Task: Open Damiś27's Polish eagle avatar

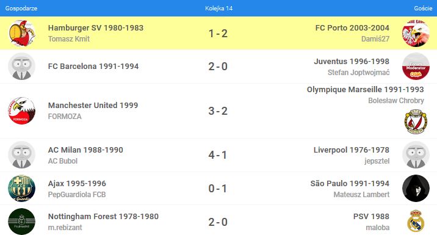Action: coord(416,33)
